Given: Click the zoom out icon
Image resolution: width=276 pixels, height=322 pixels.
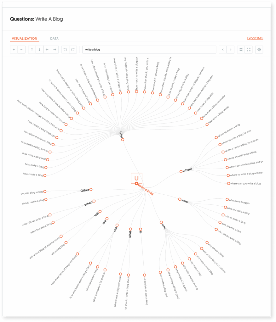Looking at the screenshot, I should click(21, 49).
